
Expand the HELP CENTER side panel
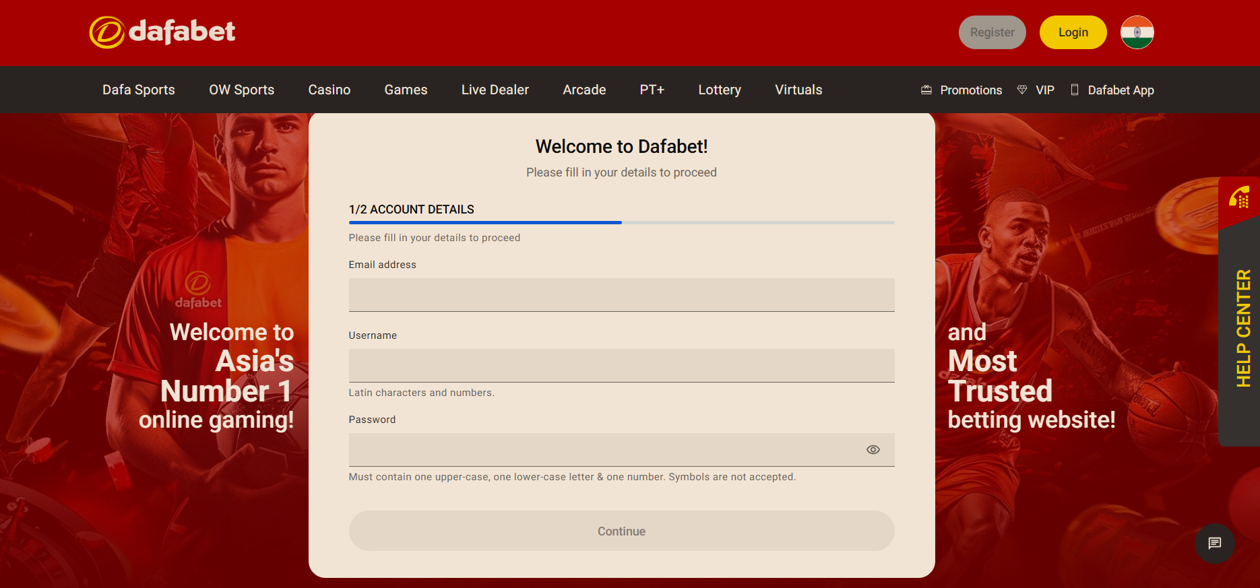(1242, 328)
